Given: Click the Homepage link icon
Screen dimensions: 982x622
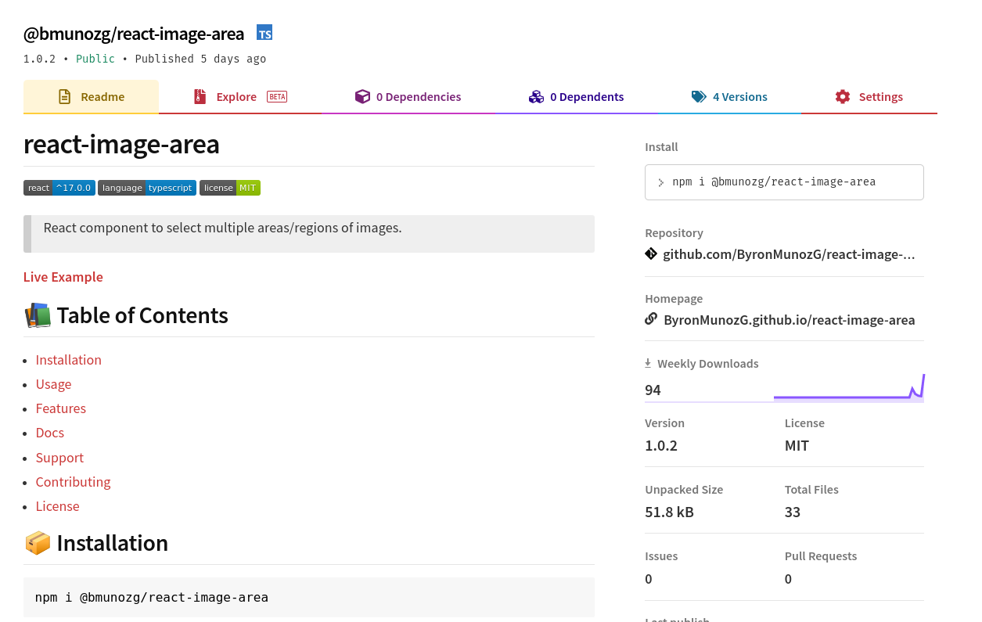Looking at the screenshot, I should 651,318.
